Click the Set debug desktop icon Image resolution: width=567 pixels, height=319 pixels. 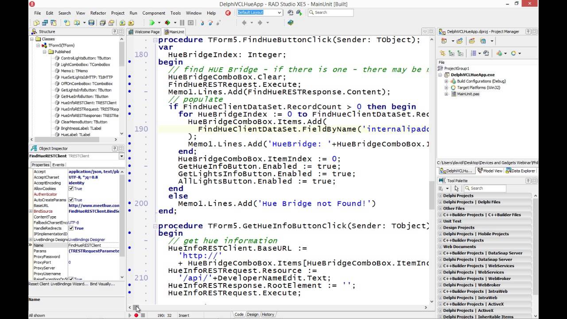pyautogui.click(x=298, y=12)
